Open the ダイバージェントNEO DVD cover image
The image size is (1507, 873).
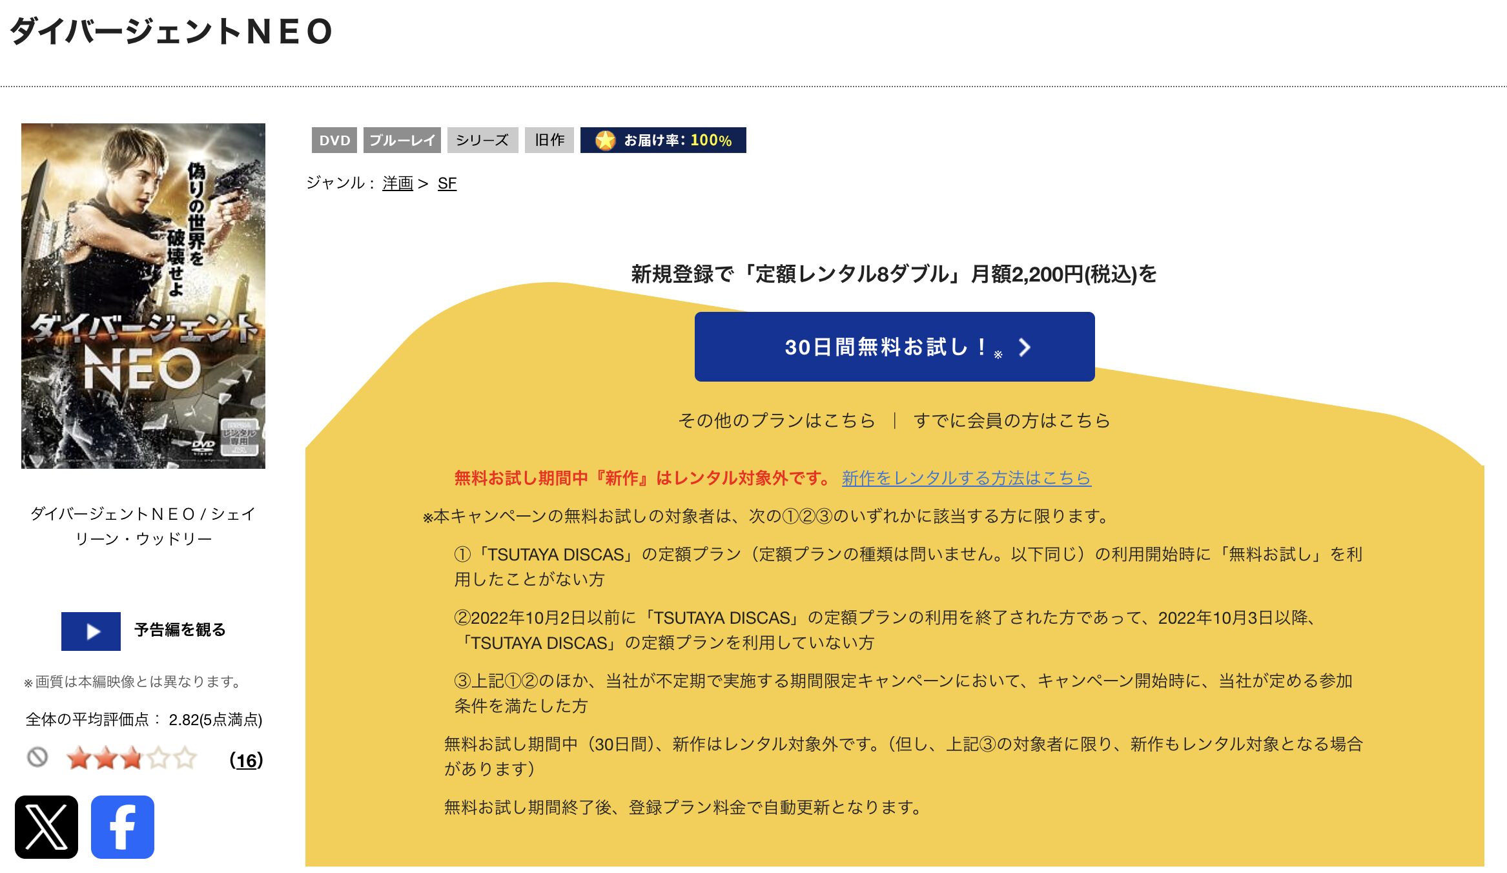(x=143, y=296)
